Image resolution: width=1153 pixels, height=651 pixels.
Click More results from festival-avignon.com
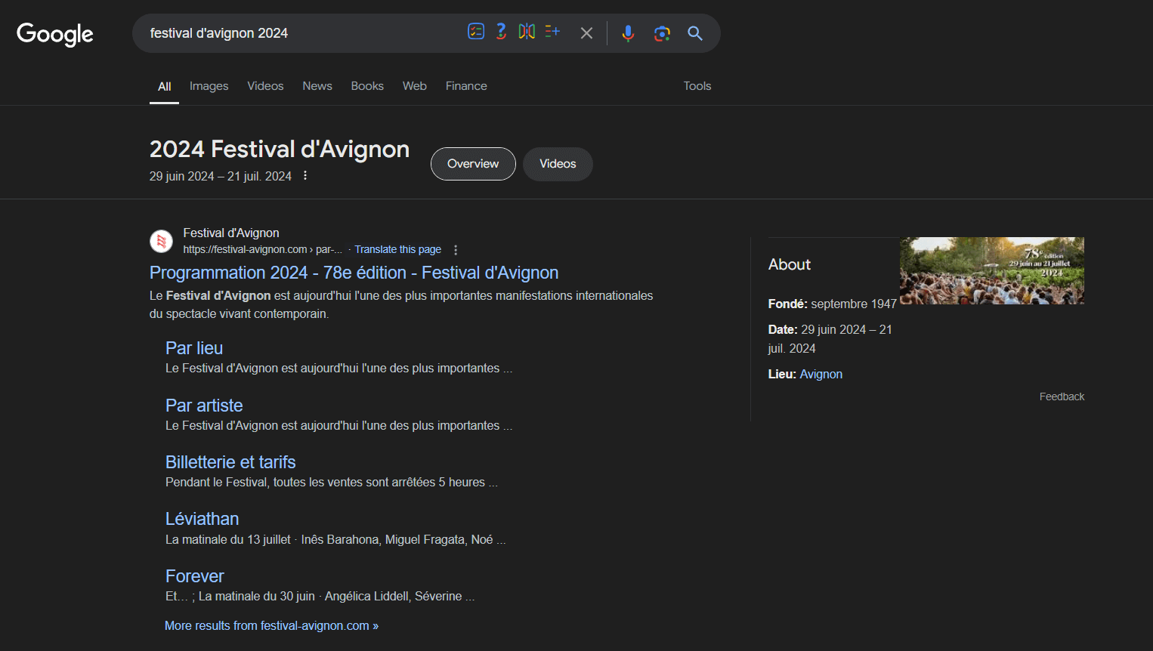272,626
